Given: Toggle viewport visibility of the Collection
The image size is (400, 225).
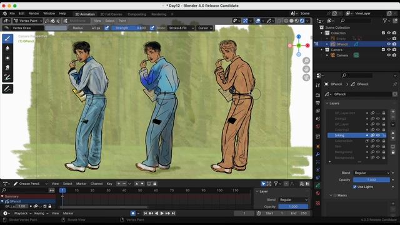Looking at the screenshot, I should [x=389, y=33].
